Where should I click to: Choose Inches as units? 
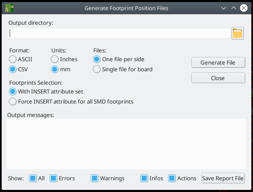[55, 59]
